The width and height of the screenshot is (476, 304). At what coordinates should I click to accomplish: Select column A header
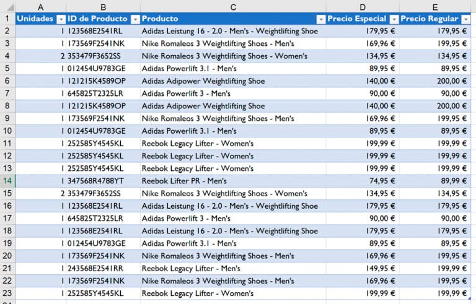pyautogui.click(x=40, y=7)
